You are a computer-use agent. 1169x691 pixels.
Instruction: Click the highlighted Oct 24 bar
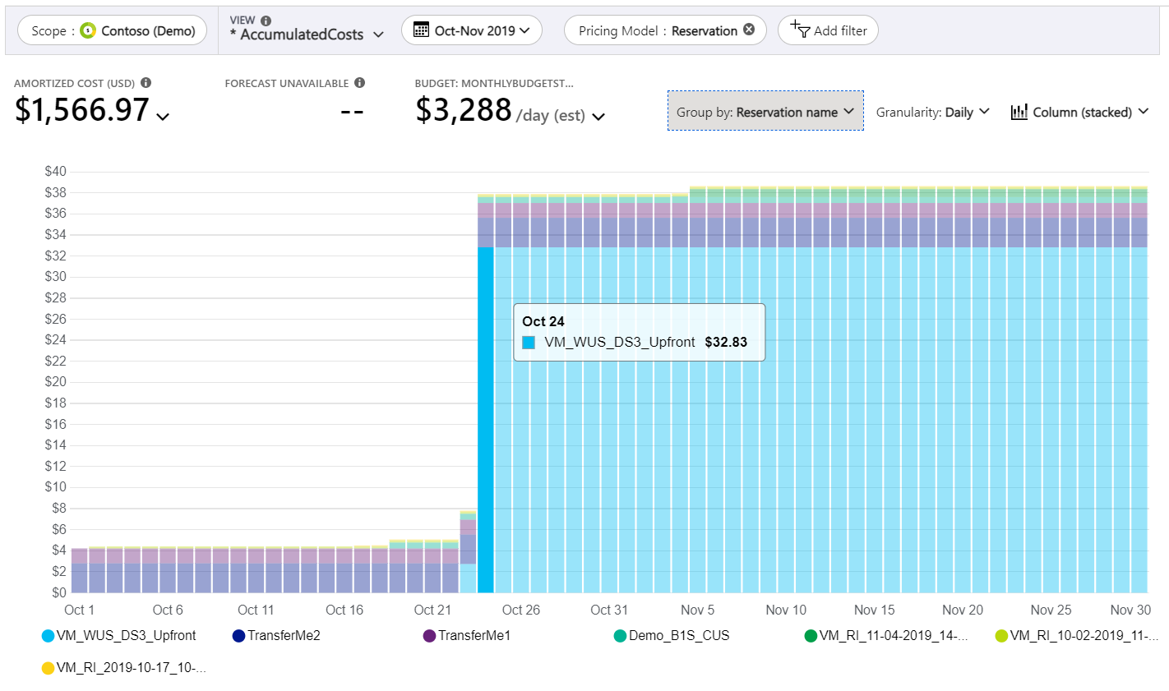pyautogui.click(x=486, y=419)
